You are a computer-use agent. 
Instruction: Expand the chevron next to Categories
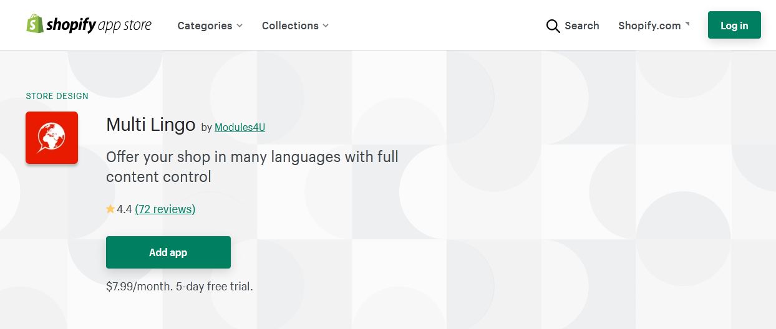tap(240, 26)
